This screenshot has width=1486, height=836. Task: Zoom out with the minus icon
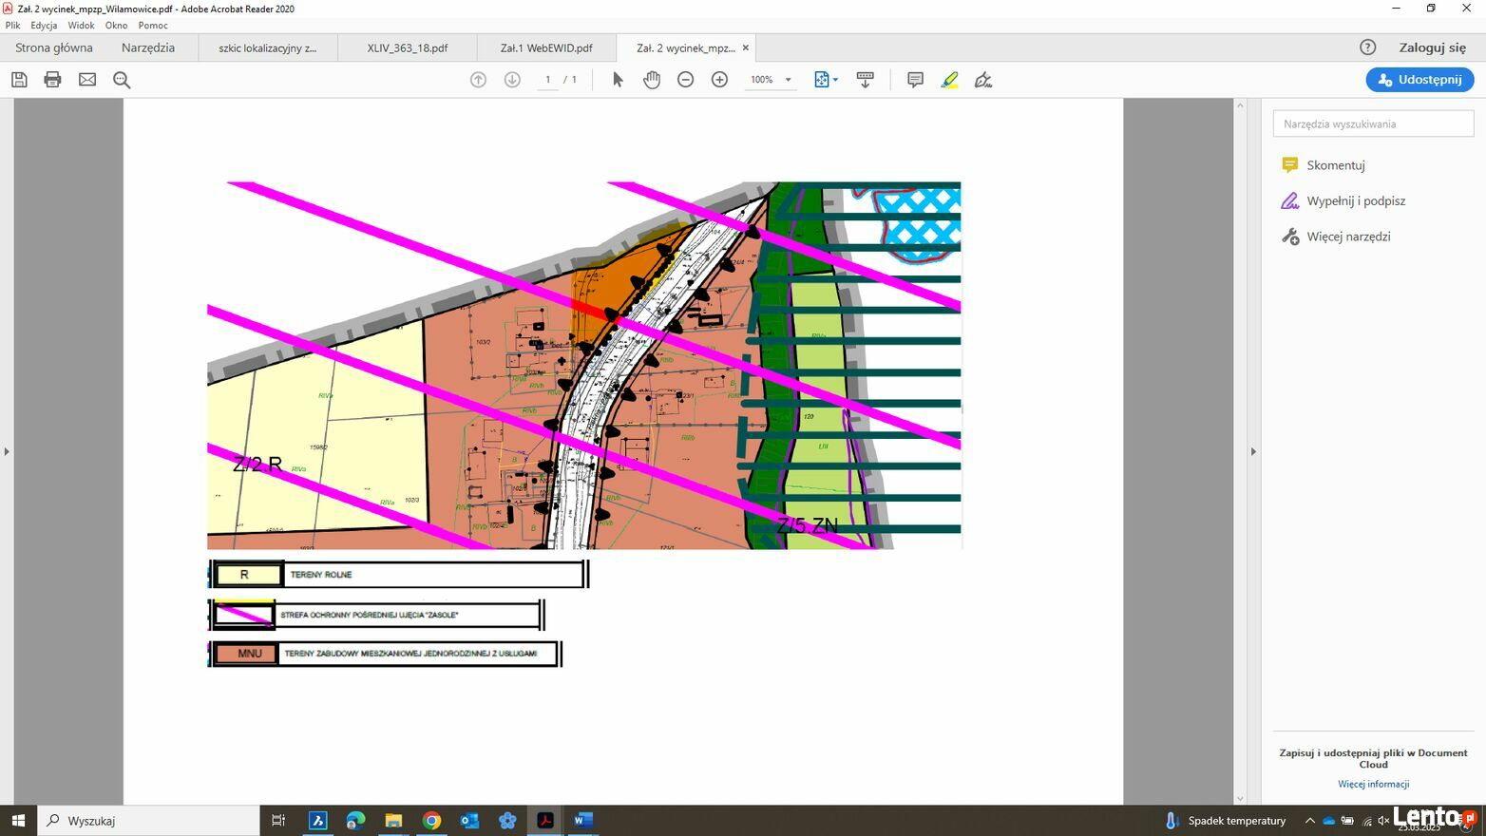pos(685,80)
